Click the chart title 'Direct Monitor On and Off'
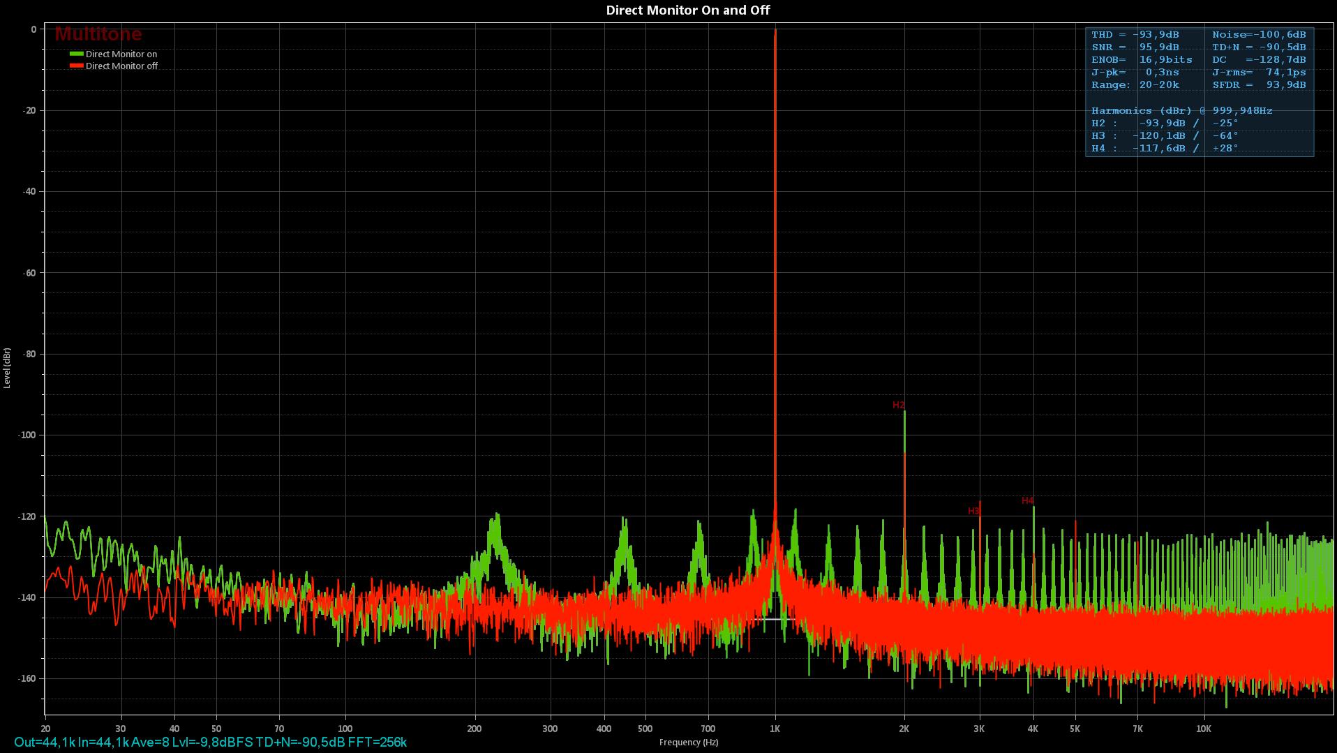Viewport: 1337px width, 753px height. [x=688, y=10]
